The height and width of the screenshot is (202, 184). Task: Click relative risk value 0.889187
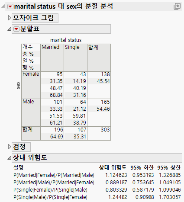click(x=116, y=183)
